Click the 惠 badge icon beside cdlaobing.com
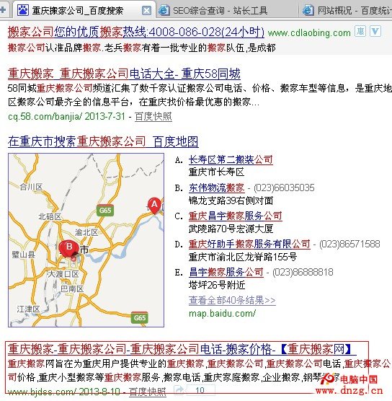Image resolution: width=392 pixels, height=401 pixels. (360, 32)
